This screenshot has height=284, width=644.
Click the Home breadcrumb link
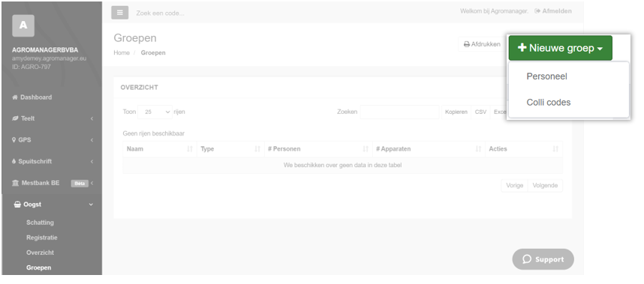point(122,53)
